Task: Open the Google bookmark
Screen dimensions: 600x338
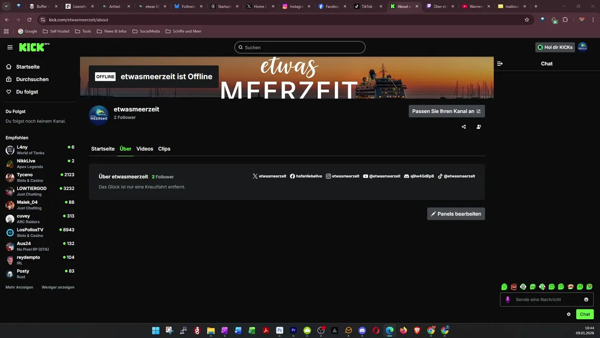Action: coord(28,31)
